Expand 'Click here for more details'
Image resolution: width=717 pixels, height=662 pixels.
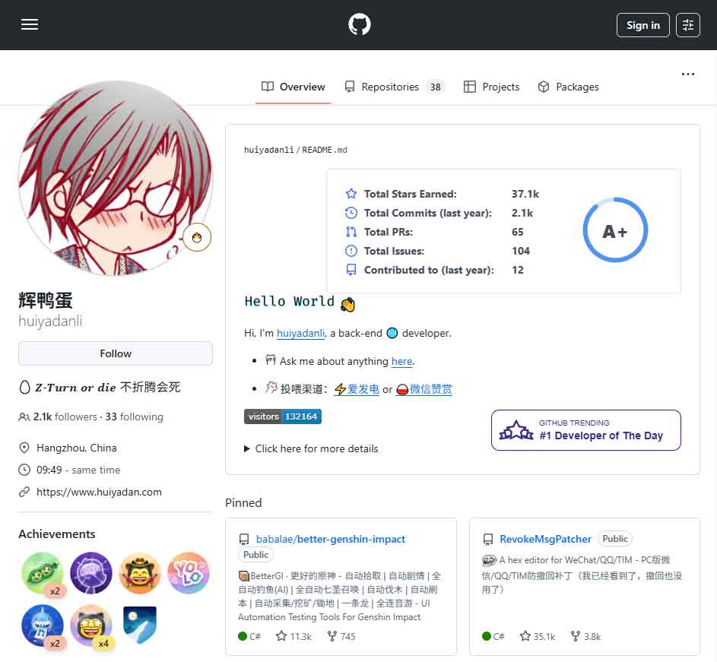tap(311, 448)
